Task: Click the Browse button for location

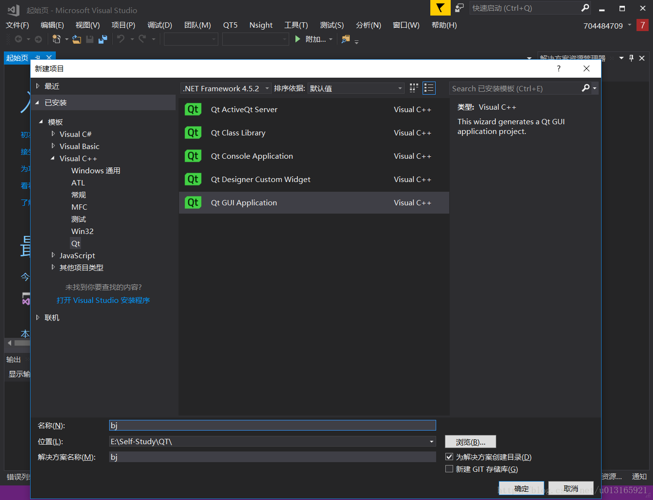Action: (471, 442)
